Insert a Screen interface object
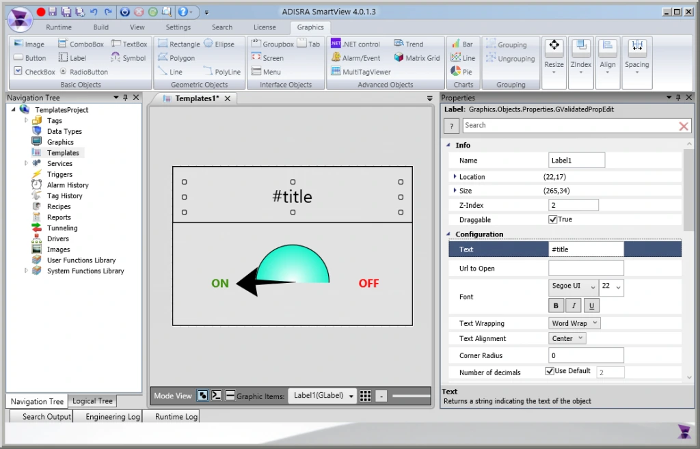 pyautogui.click(x=267, y=57)
